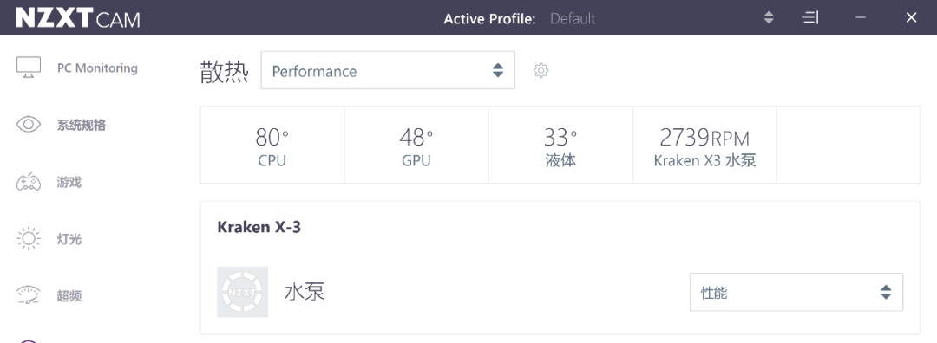
Task: Switch to 系统规格 menu item
Action: (x=82, y=126)
